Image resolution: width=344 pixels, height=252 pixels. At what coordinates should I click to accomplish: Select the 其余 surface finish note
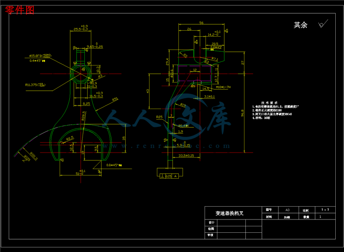point(300,25)
